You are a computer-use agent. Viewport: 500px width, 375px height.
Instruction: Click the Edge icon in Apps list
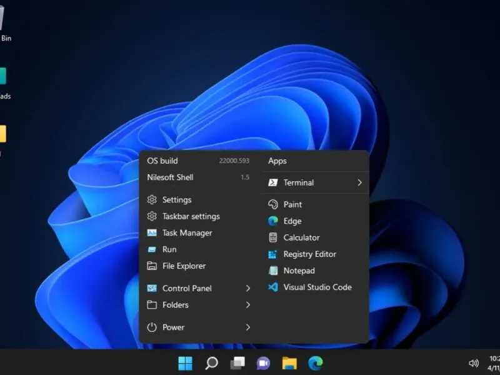pyautogui.click(x=273, y=221)
